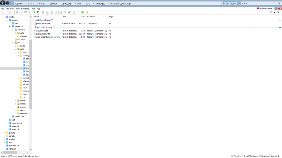Select the textures folder in the tree

coord(24,113)
